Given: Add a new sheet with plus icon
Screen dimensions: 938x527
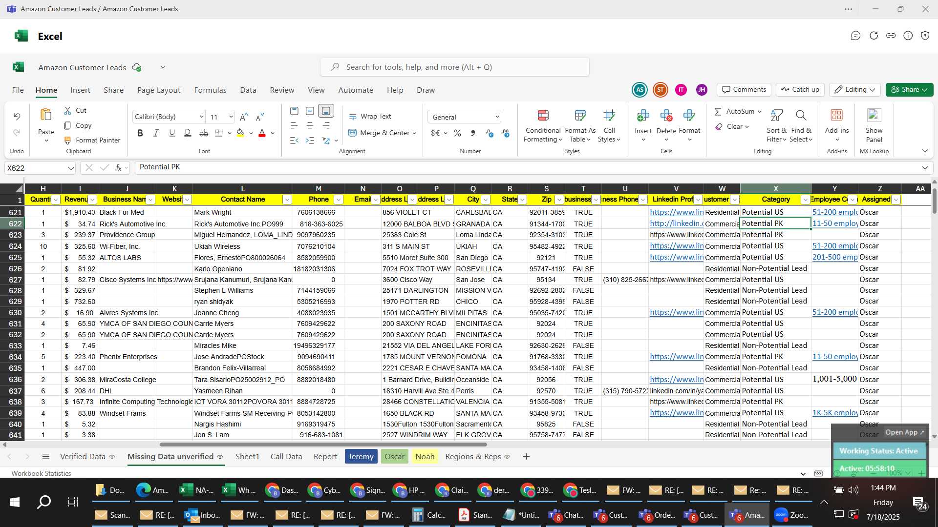Looking at the screenshot, I should [x=526, y=457].
